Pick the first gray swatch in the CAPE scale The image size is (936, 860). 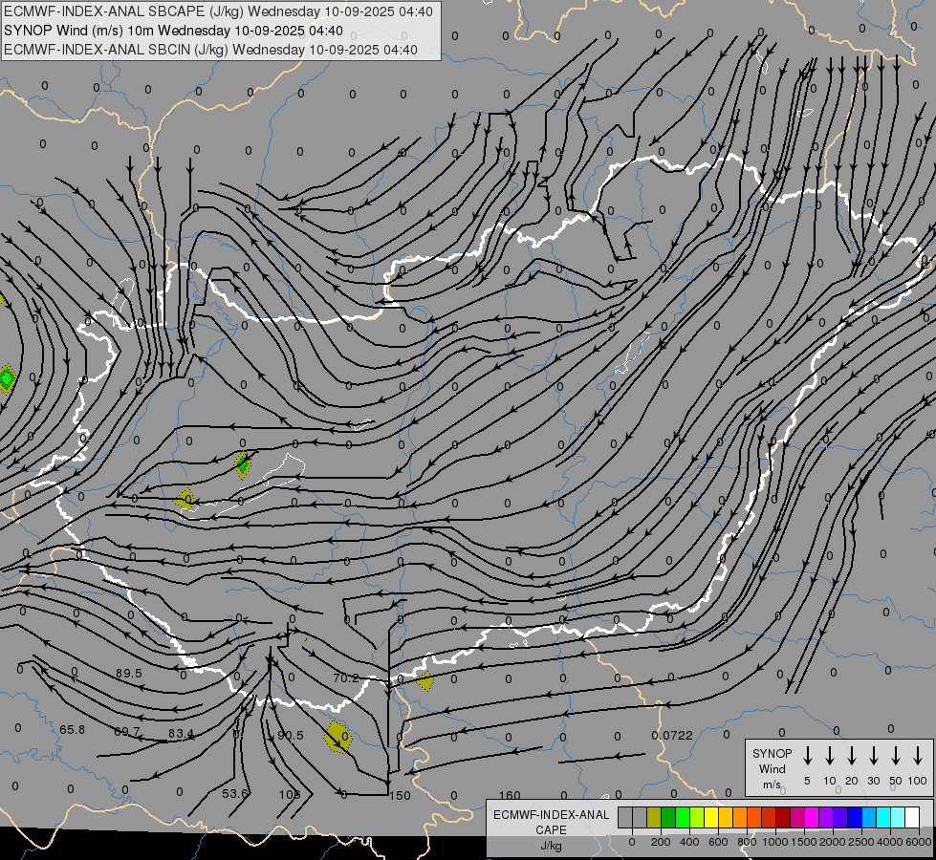click(x=625, y=817)
